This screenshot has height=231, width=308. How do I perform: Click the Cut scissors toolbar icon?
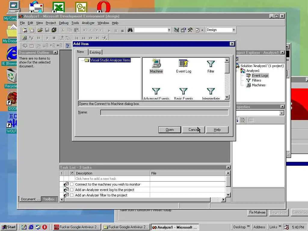point(63,30)
